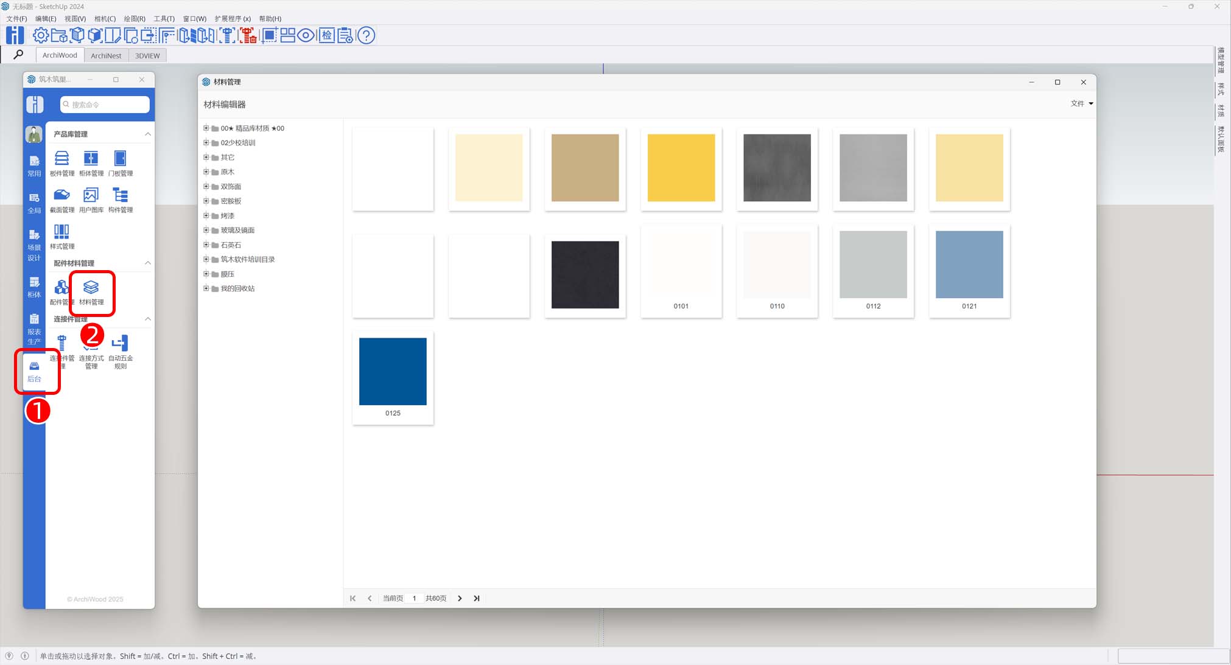Image resolution: width=1231 pixels, height=665 pixels.
Task: Open 自动五金规则 auto hardware rules
Action: (120, 344)
